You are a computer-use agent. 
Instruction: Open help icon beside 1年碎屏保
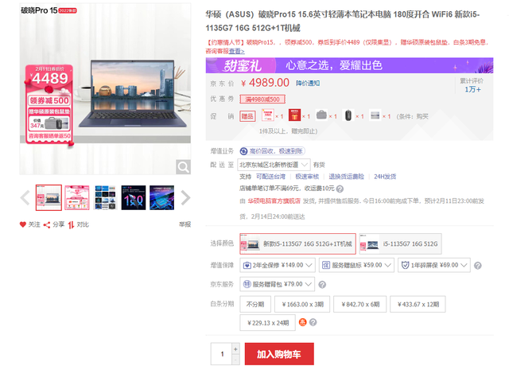click(x=477, y=266)
